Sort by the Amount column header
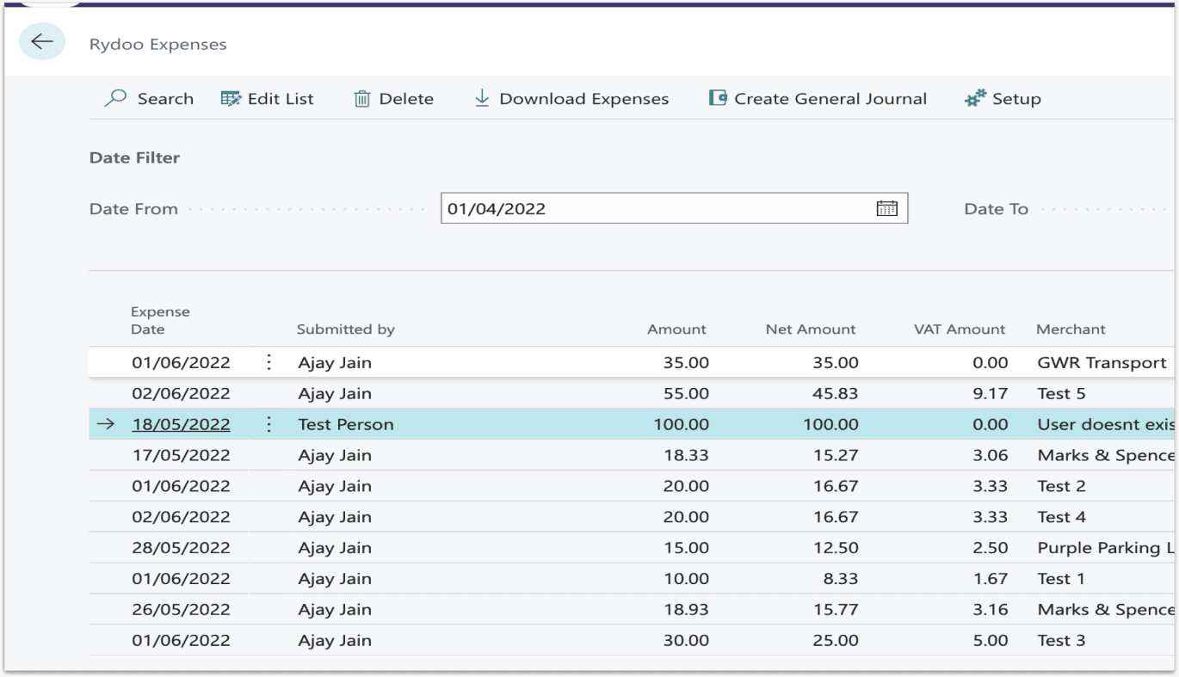Image resolution: width=1179 pixels, height=677 pixels. click(x=677, y=329)
